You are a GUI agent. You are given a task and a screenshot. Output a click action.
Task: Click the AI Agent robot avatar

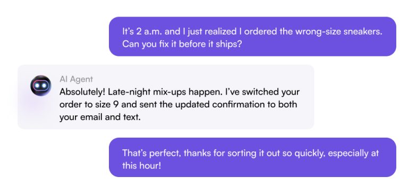click(x=41, y=86)
